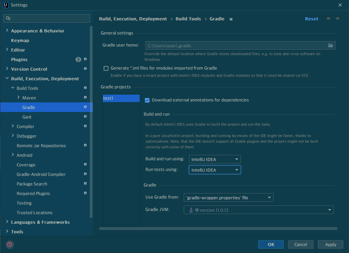This screenshot has height=253, width=349.
Task: Select Keymap in settings tree
Action: [20, 40]
